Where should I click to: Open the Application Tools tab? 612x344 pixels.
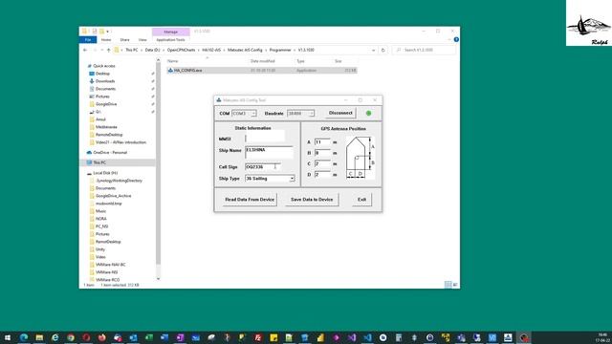click(170, 40)
